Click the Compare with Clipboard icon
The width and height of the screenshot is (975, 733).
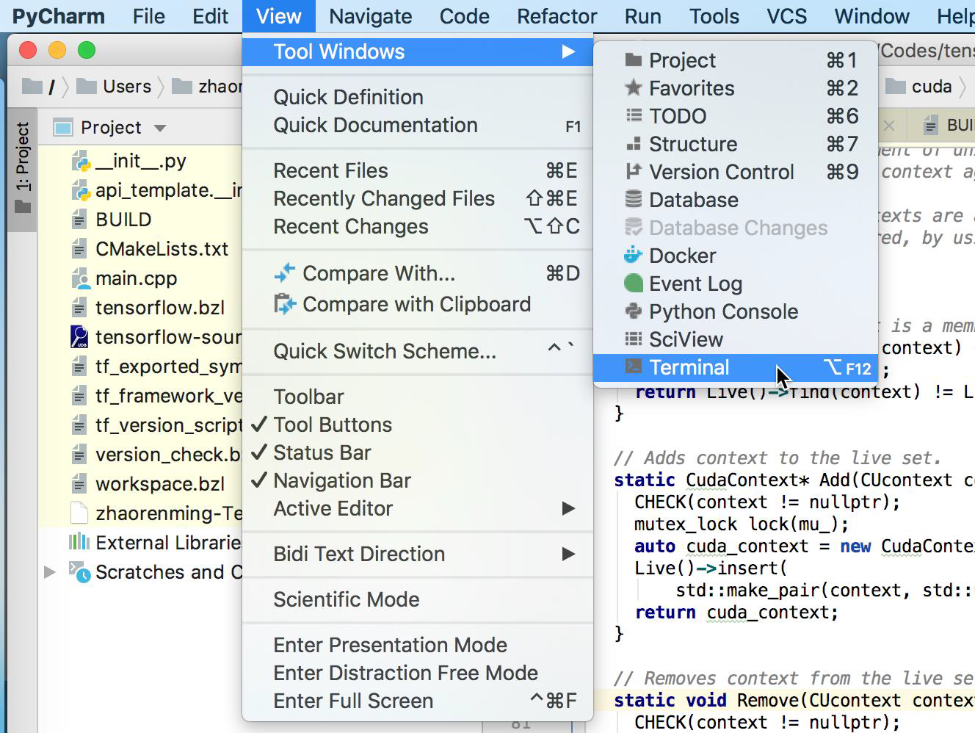[x=284, y=304]
